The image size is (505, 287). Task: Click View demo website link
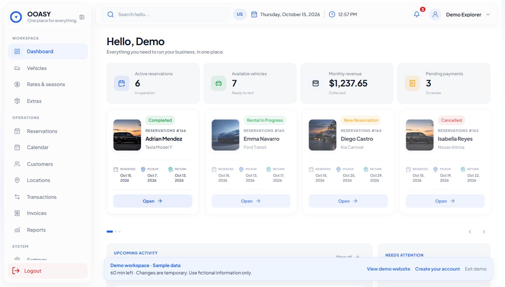(388, 269)
